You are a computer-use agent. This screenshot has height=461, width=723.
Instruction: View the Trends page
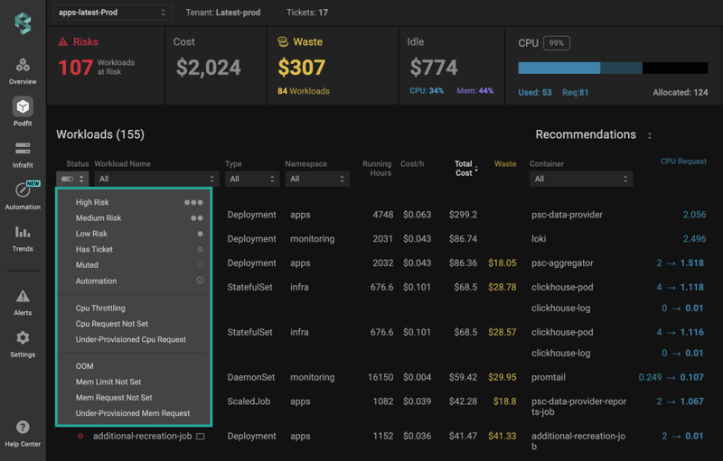23,238
